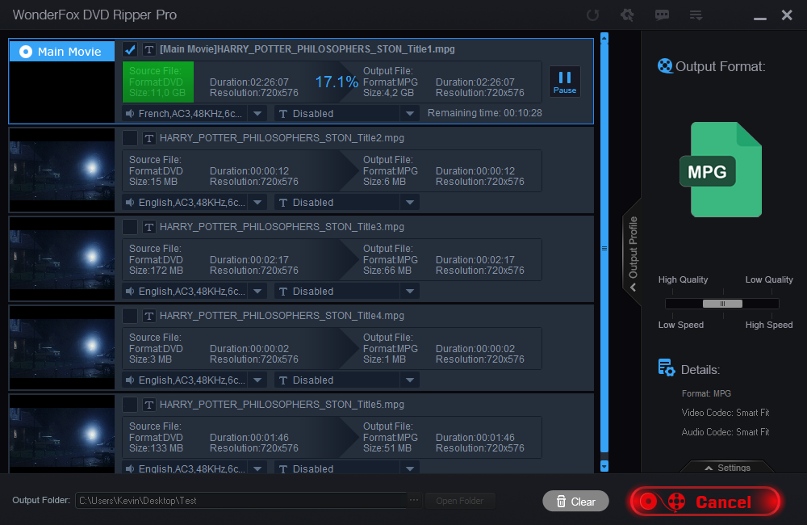
Task: Click the Title5.mpg file name
Action: pos(282,405)
